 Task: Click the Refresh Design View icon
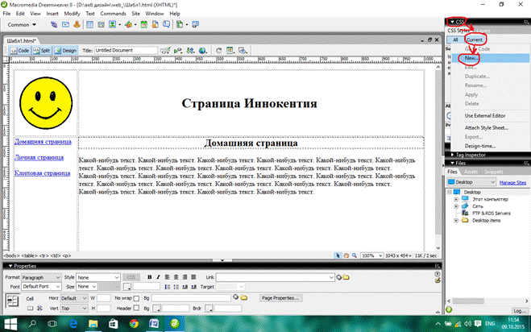click(219, 51)
